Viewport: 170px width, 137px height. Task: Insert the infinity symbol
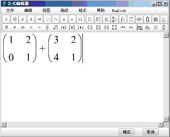23,27
